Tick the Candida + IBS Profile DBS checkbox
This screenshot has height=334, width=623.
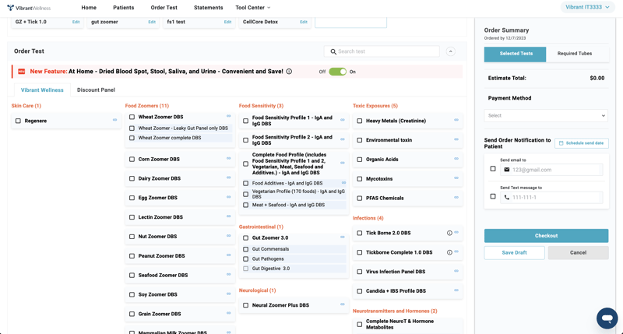360,291
